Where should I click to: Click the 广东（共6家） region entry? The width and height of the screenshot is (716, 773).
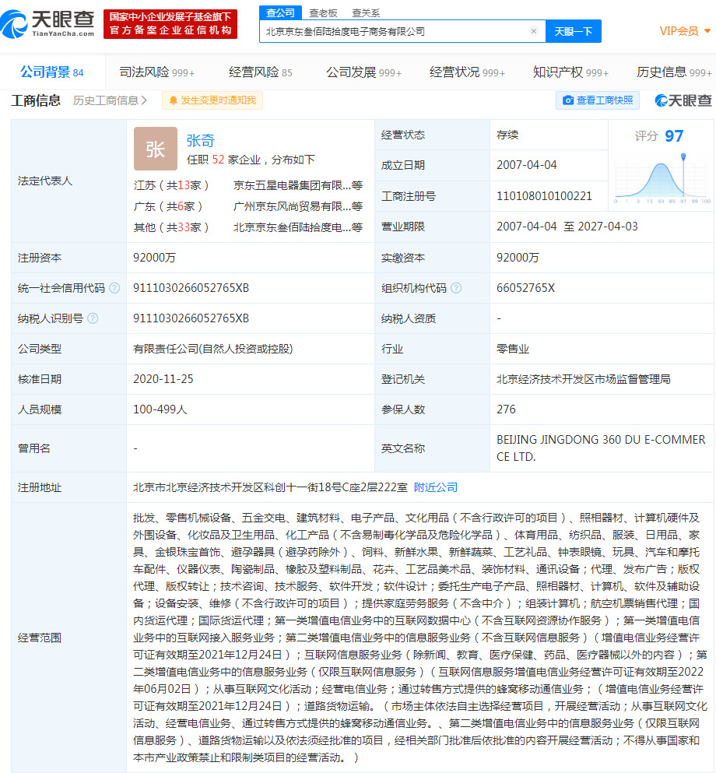168,206
